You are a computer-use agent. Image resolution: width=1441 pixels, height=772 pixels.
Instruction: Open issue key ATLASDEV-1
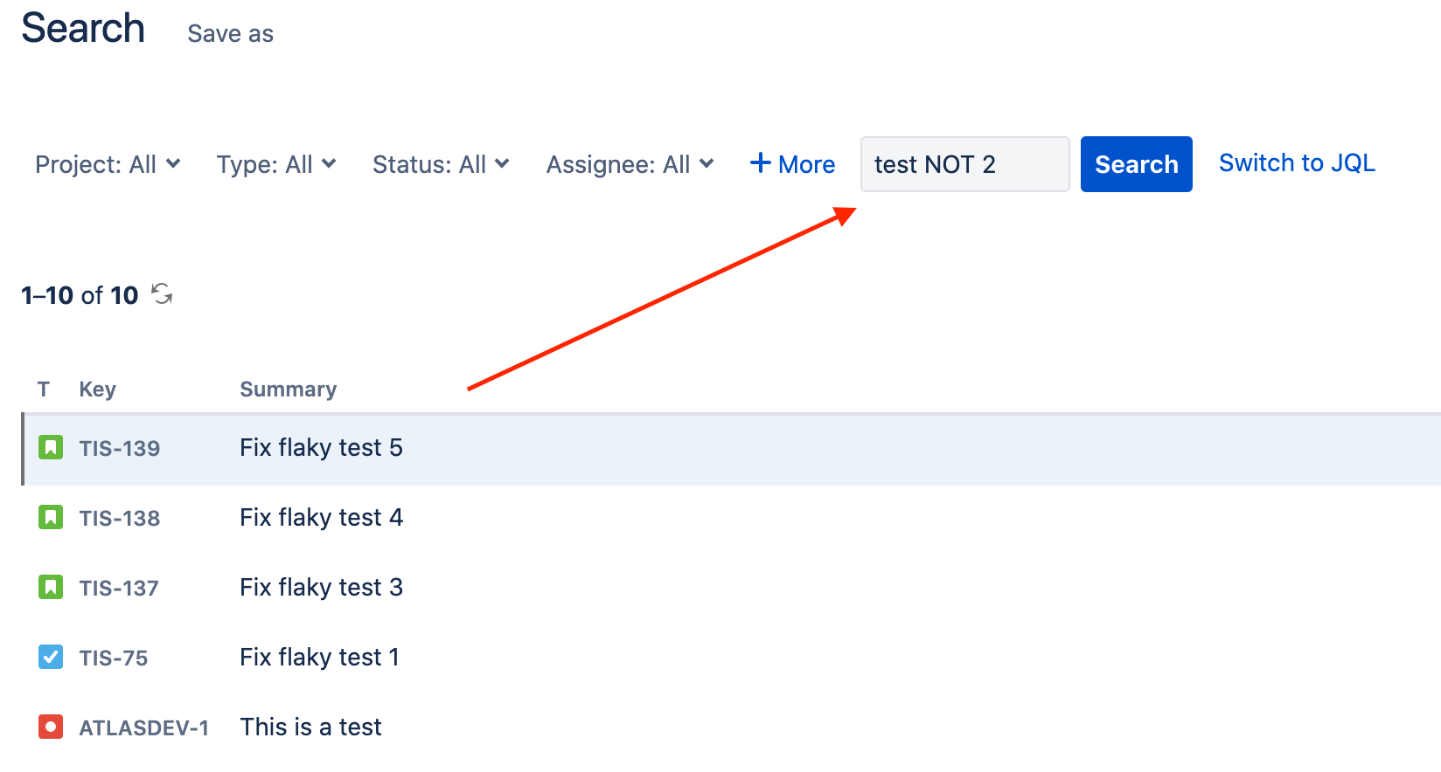point(144,728)
